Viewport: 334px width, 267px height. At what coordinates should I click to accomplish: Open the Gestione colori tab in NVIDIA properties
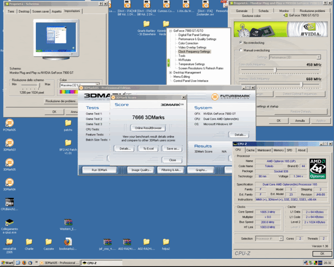(251, 16)
